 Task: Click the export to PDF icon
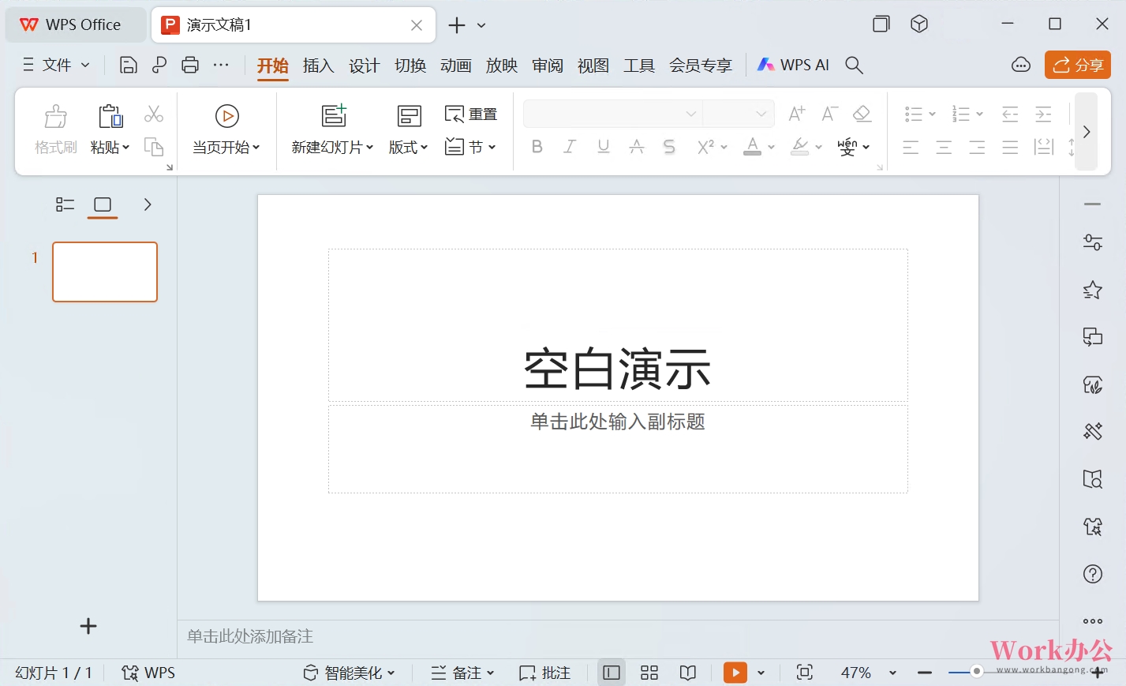click(x=159, y=65)
